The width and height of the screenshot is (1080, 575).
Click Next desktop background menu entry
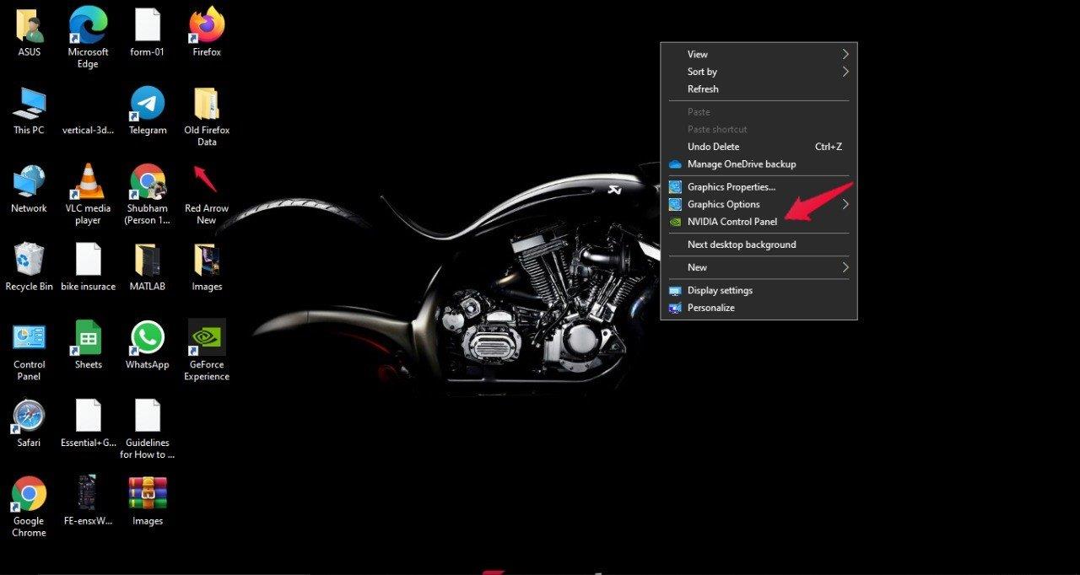coord(742,245)
